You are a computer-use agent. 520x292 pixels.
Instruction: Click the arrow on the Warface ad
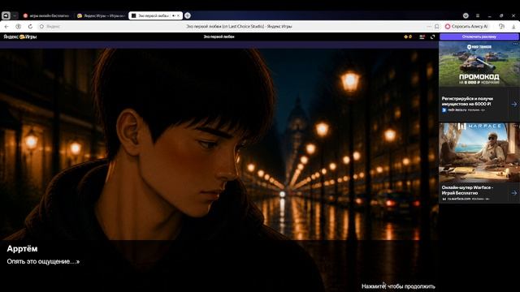[x=514, y=193]
